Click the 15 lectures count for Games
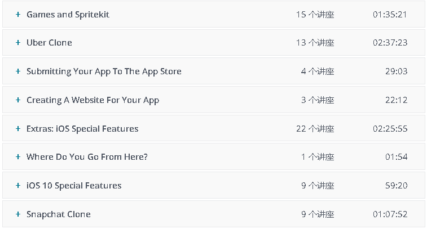Screen dimensions: 427x229 315,15
